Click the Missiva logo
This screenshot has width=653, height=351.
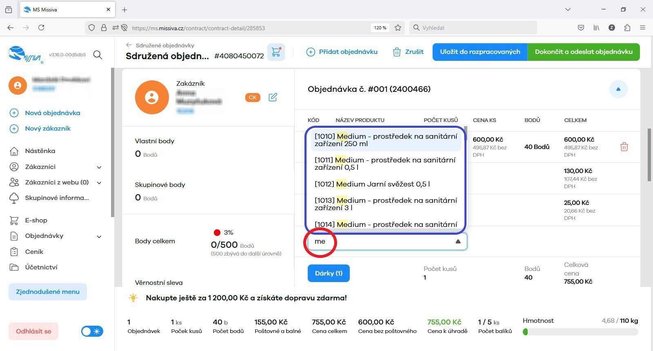click(25, 55)
